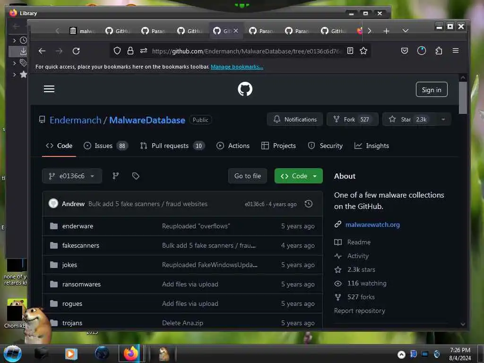Reload the current page
Viewport: 484px width, 363px height.
tap(76, 51)
